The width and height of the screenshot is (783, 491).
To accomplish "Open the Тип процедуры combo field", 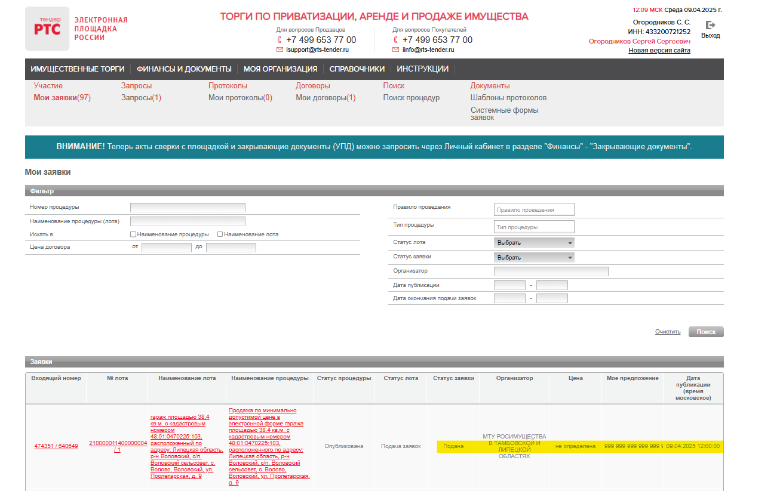I will (x=534, y=227).
